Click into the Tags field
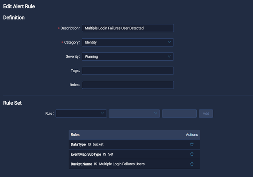This screenshot has height=177, width=253. coord(127,71)
